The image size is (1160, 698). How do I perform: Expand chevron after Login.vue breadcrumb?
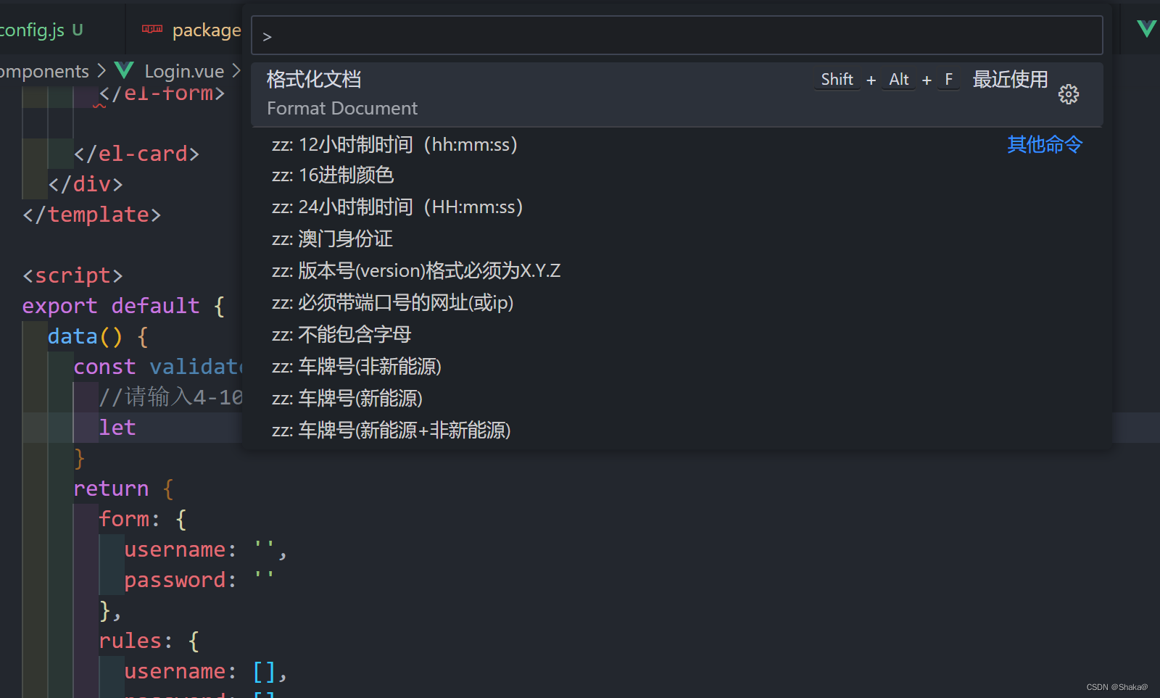(236, 71)
